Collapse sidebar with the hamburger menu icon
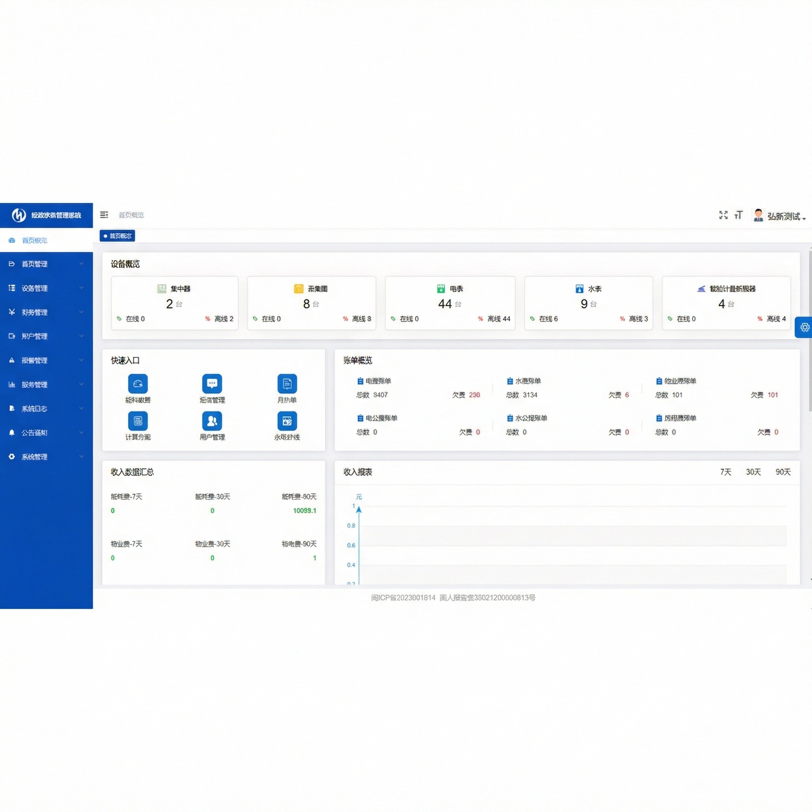812x812 pixels. pyautogui.click(x=104, y=215)
